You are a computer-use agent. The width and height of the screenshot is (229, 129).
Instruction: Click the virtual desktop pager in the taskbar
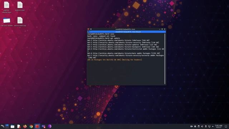point(7,126)
